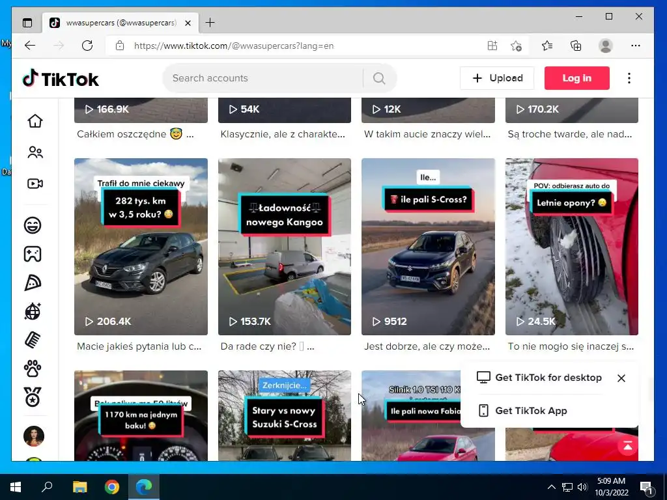Open the 'Letnie opony?' video
Image resolution: width=667 pixels, height=500 pixels.
point(572,247)
